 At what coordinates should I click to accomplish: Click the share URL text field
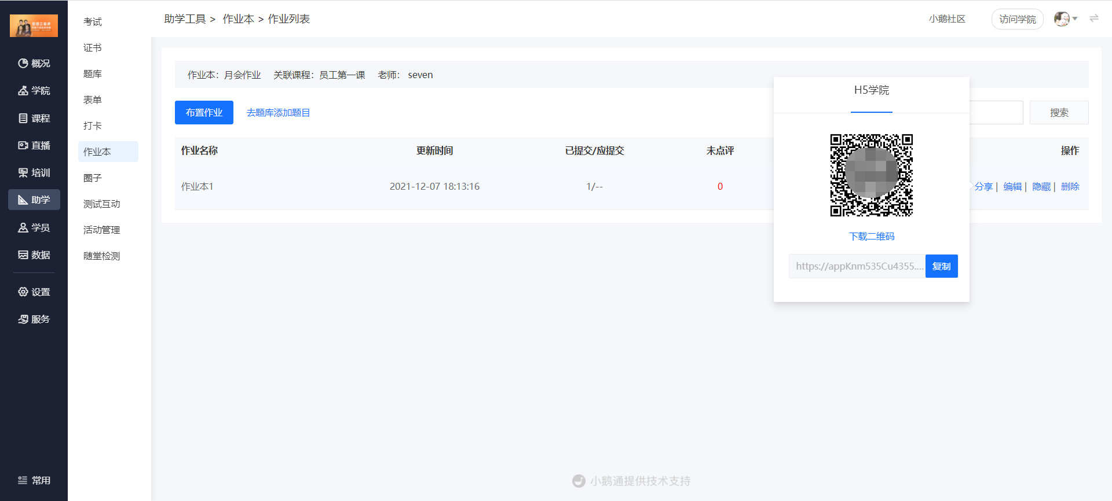(857, 266)
